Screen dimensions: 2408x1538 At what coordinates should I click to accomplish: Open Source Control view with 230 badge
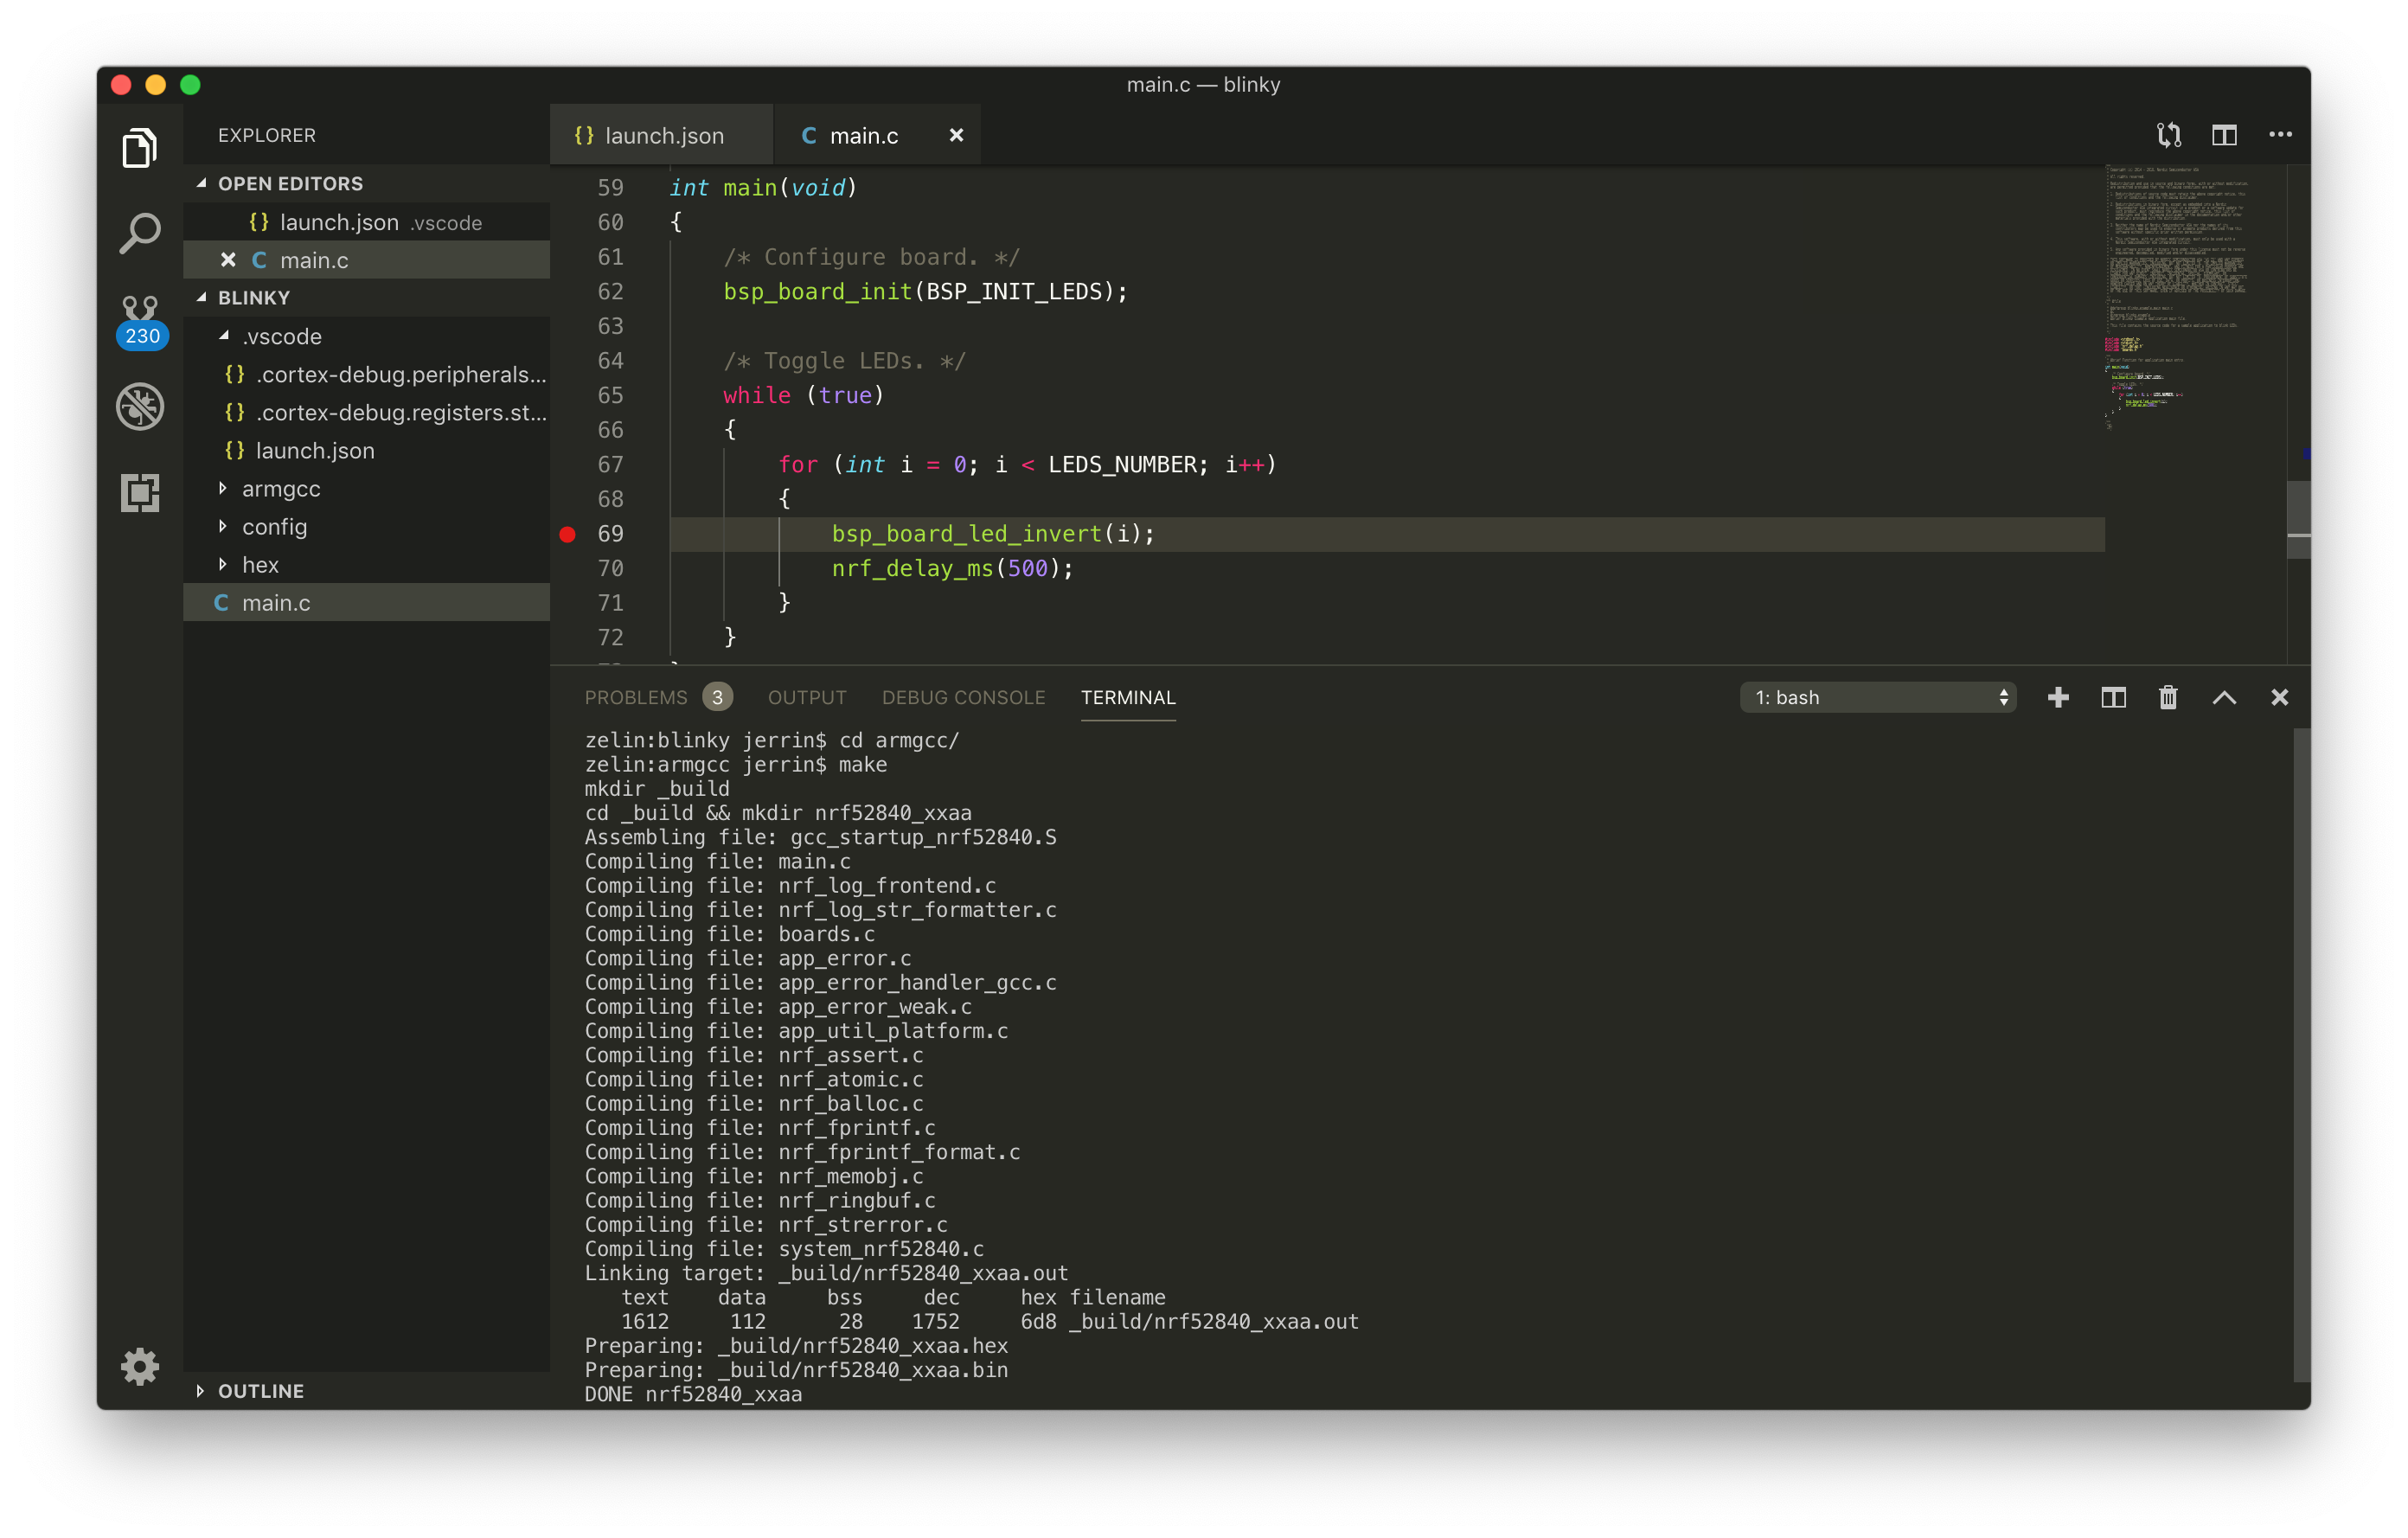pos(140,320)
